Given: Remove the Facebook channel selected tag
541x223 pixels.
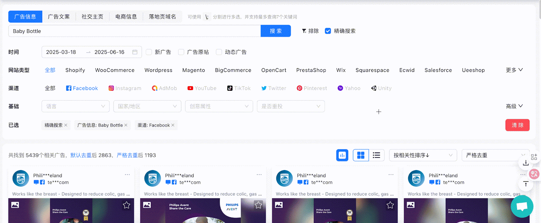Looking at the screenshot, I should [173, 125].
